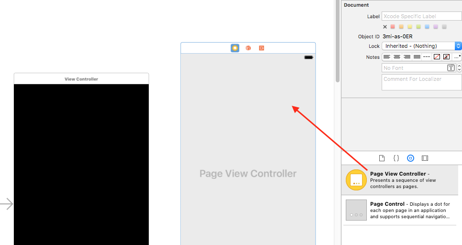462x245 pixels.
Task: Justify the notes text
Action: click(x=417, y=57)
